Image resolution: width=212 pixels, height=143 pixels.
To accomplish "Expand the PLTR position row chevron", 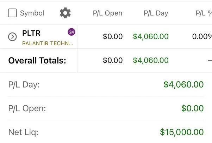I will coord(12,37).
